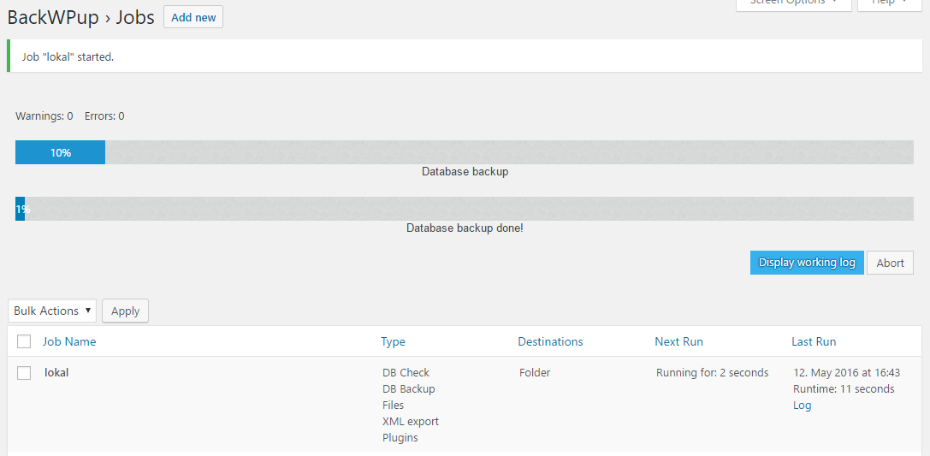Open the Bulk Actions dropdown
The height and width of the screenshot is (456, 930).
[x=53, y=311]
